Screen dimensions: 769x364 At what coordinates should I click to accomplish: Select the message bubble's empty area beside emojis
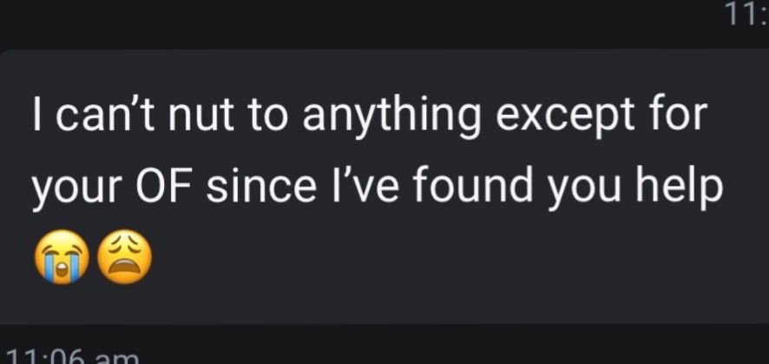(x=434, y=261)
